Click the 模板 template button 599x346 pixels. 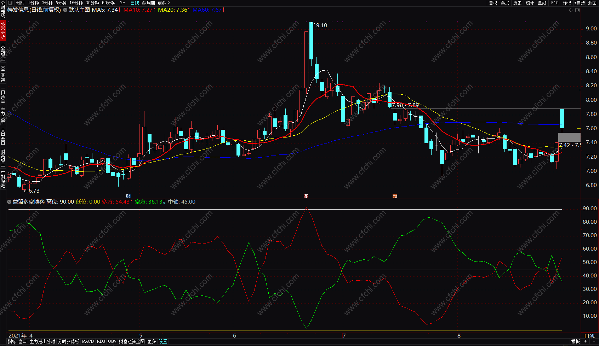576,341
